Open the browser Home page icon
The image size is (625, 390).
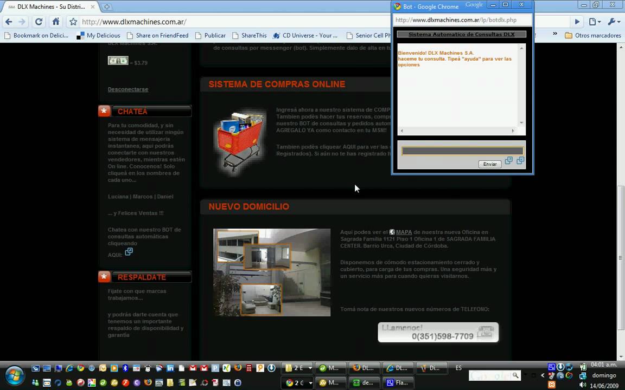click(56, 22)
